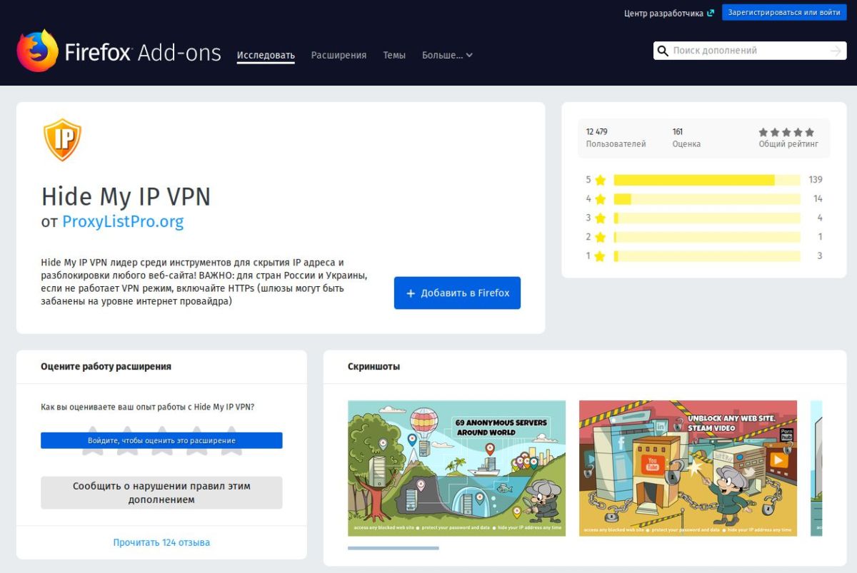Click Зарегистрироваться или войти button
Image resolution: width=857 pixels, height=573 pixels.
tap(783, 13)
